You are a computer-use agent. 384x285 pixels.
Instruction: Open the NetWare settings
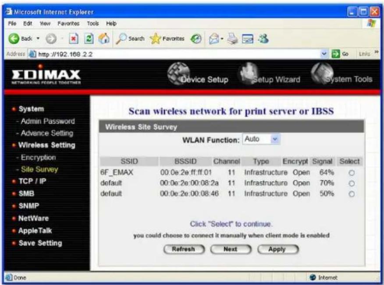[x=34, y=218]
